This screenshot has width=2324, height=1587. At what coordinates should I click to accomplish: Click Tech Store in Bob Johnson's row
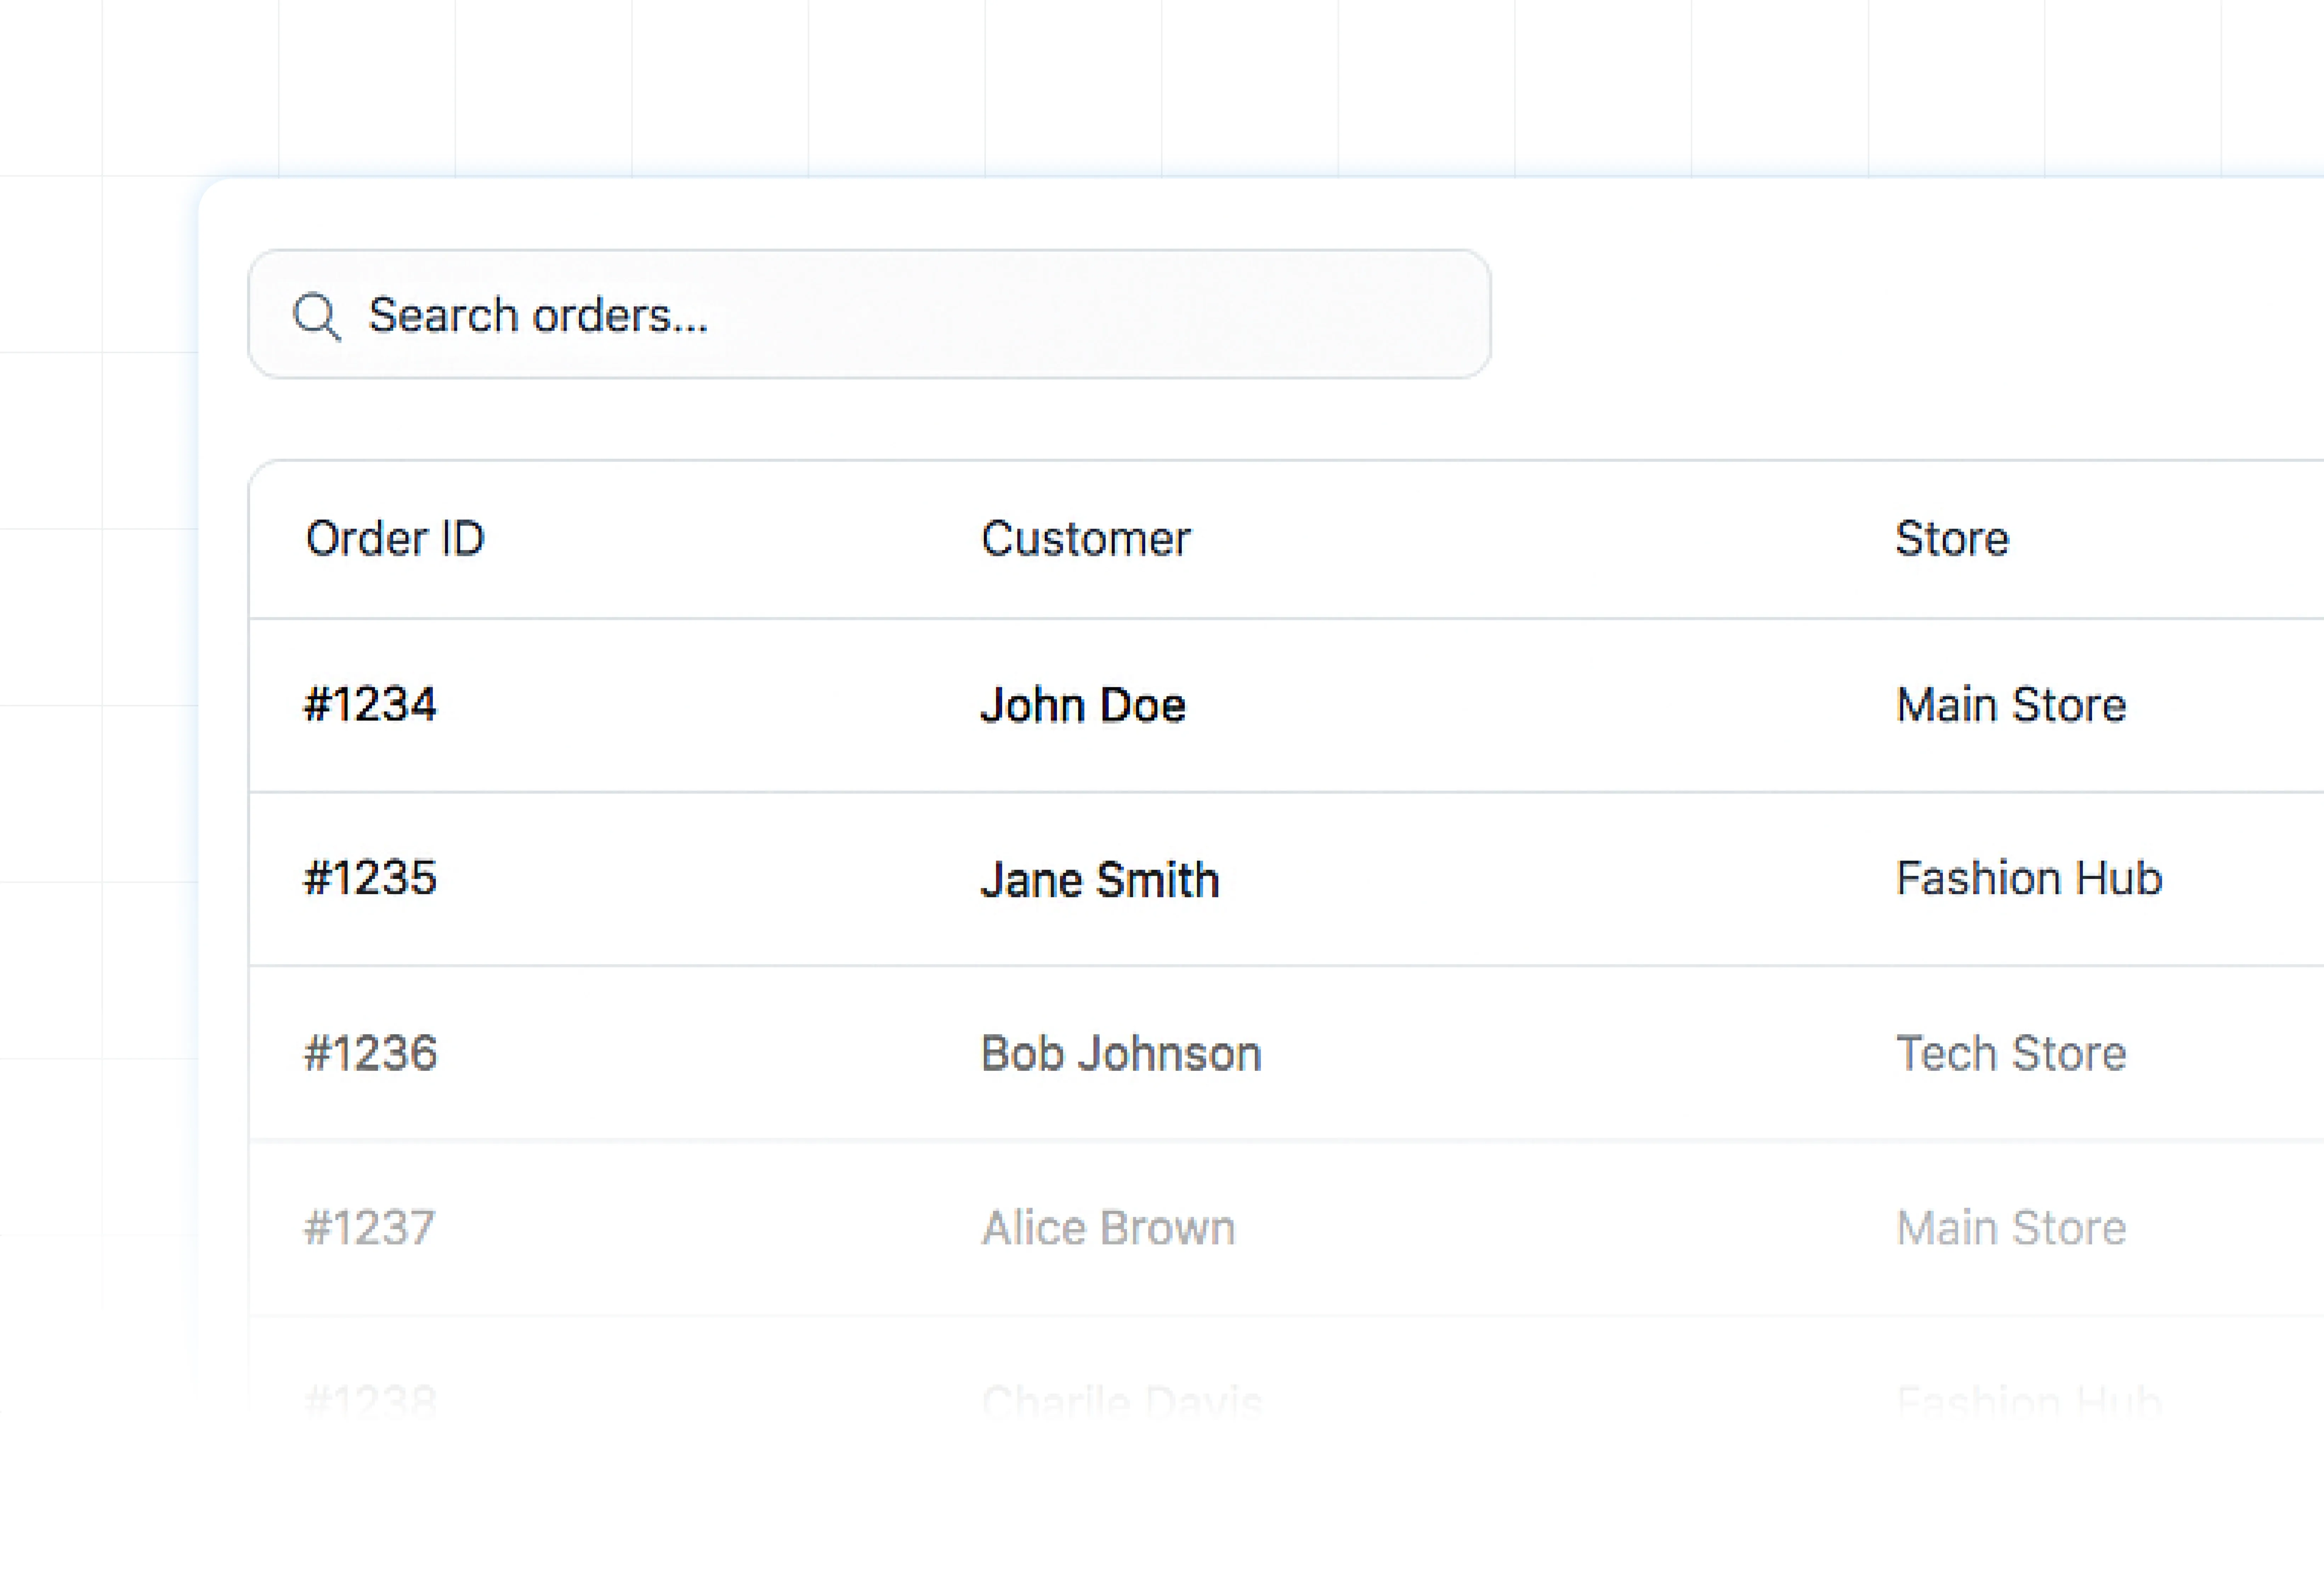pos(2010,1054)
